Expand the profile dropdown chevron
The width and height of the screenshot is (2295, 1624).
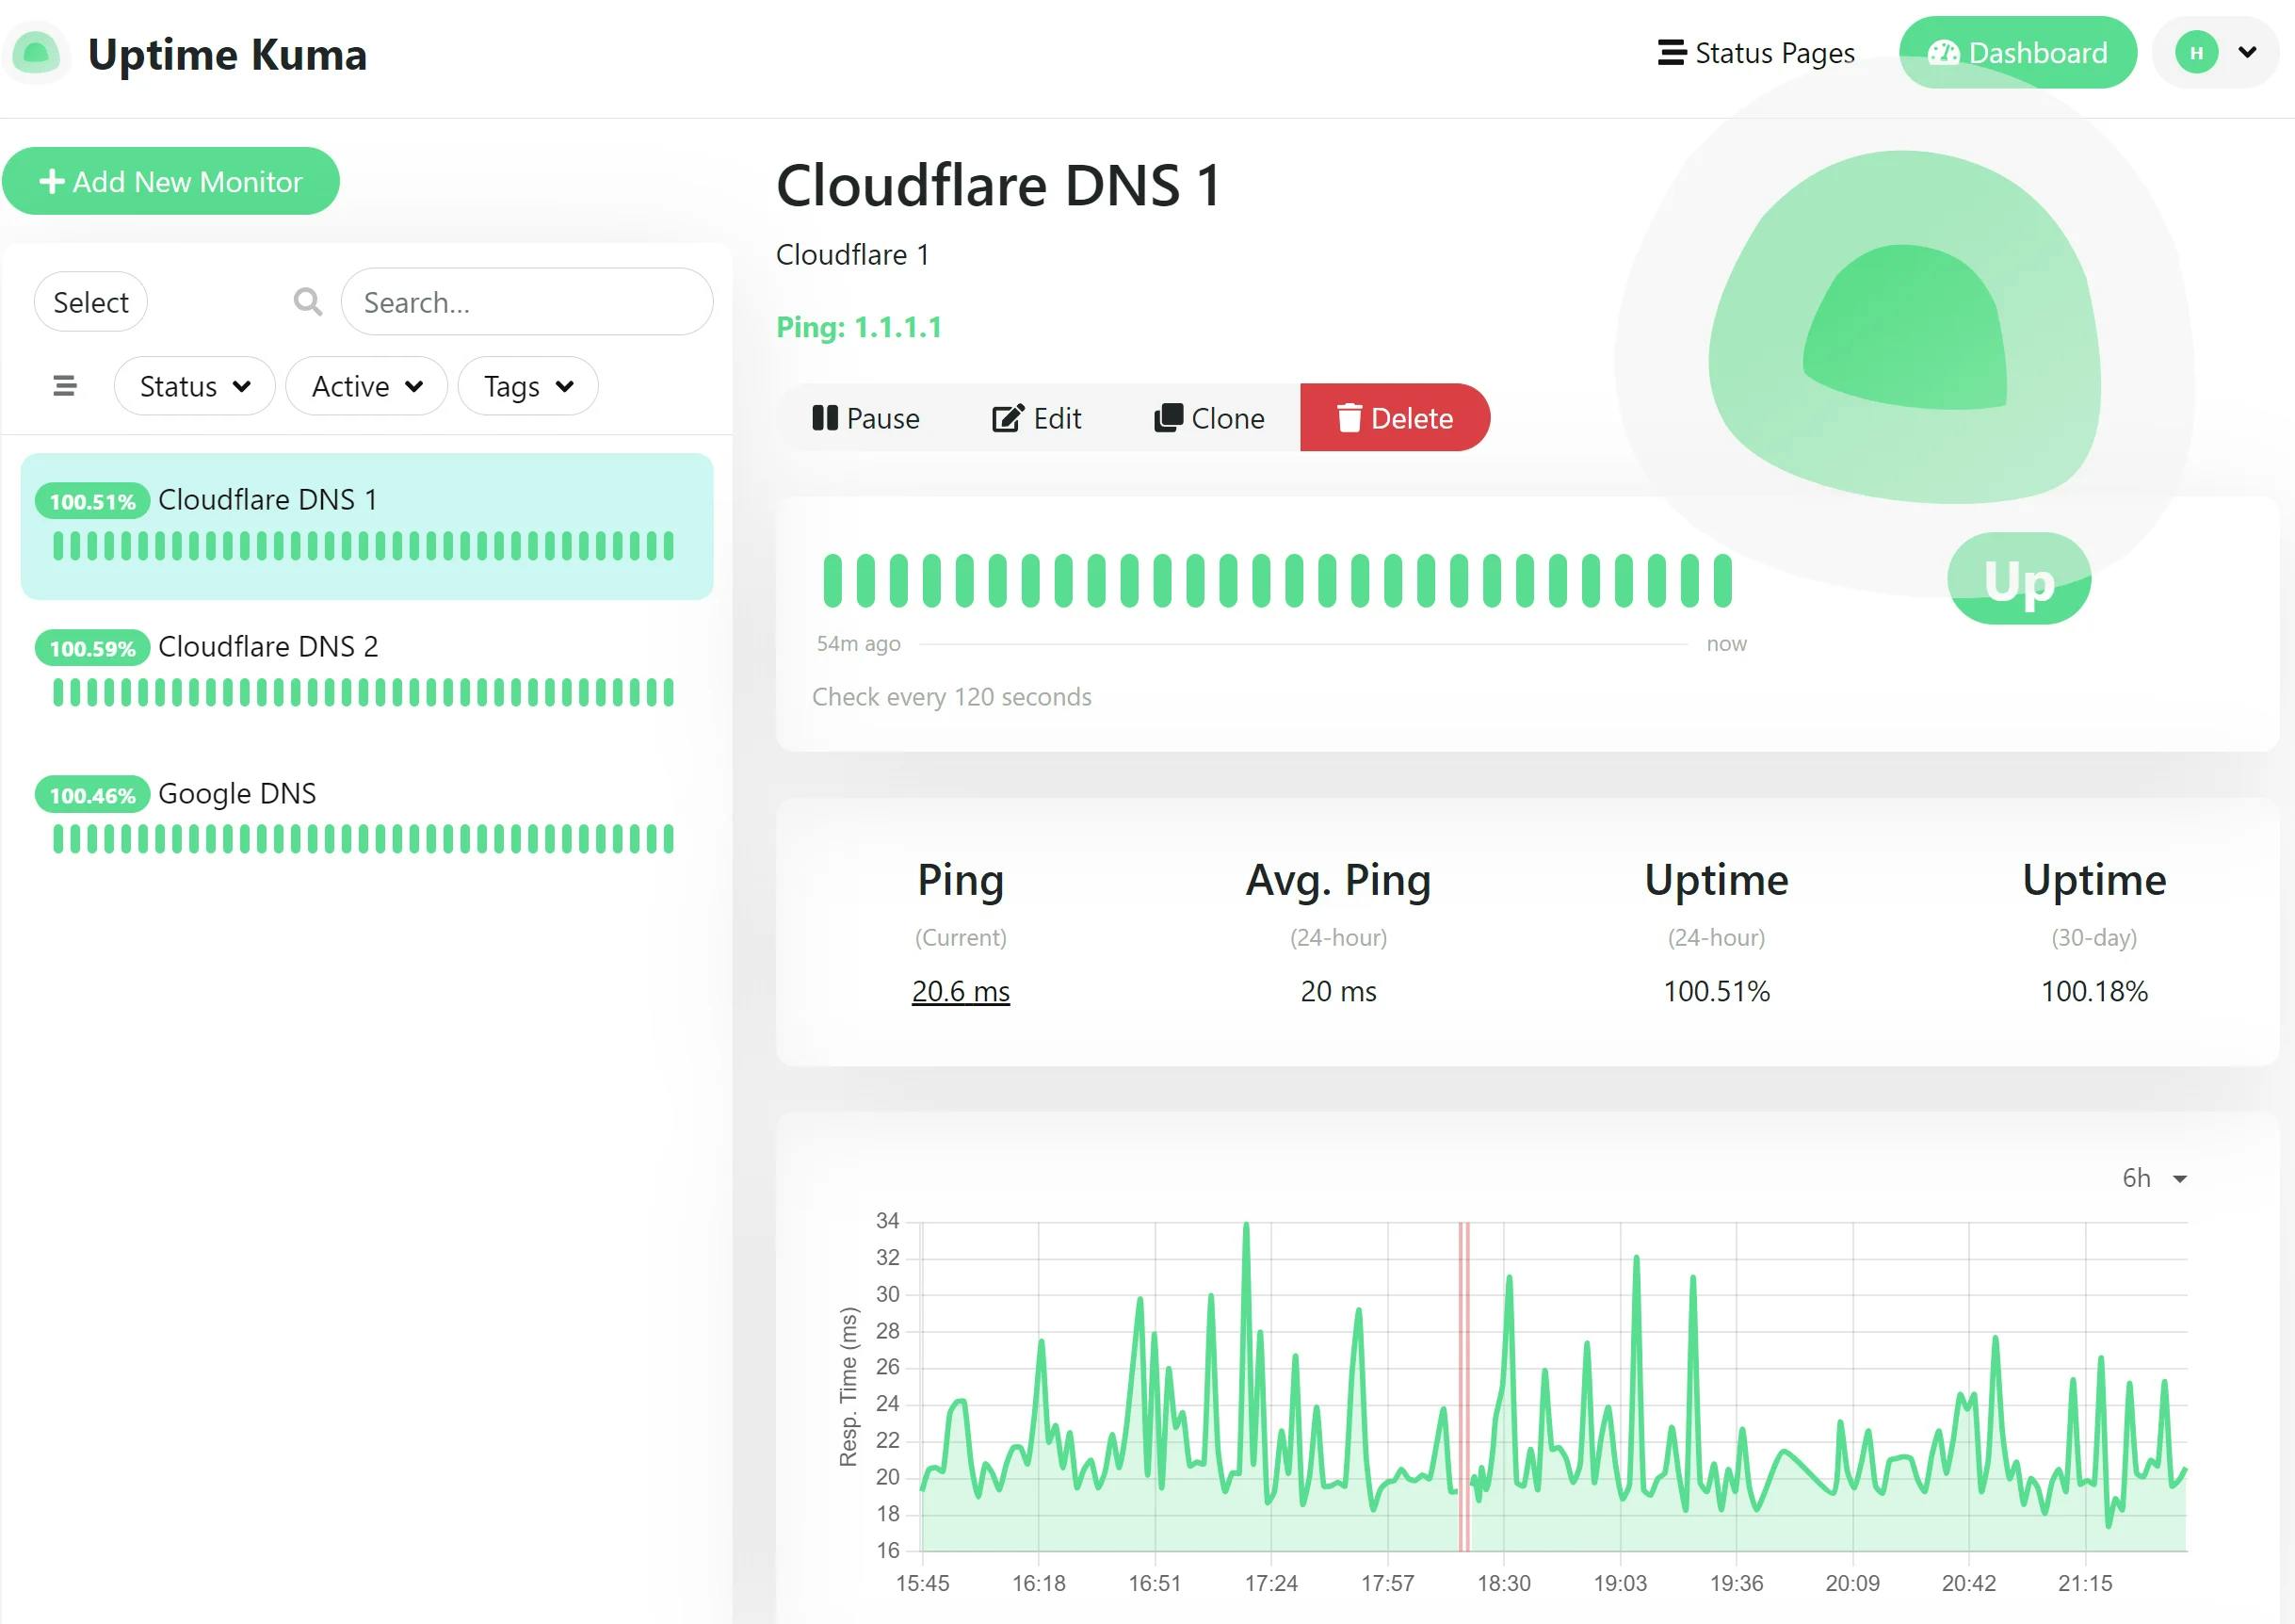tap(2247, 52)
